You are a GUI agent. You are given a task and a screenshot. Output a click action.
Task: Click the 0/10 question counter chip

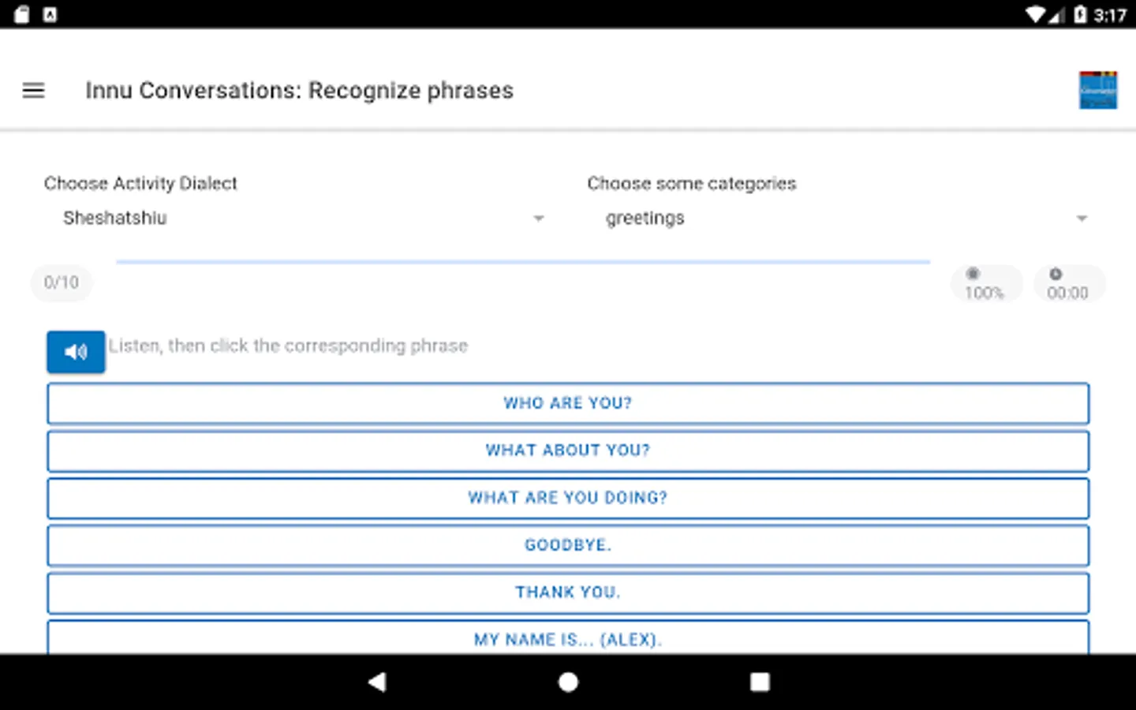(x=62, y=282)
